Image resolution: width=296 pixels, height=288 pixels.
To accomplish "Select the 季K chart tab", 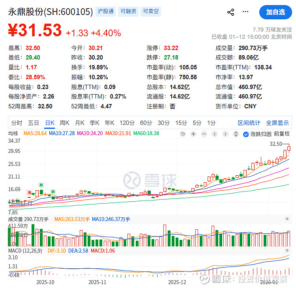I will (x=94, y=123).
